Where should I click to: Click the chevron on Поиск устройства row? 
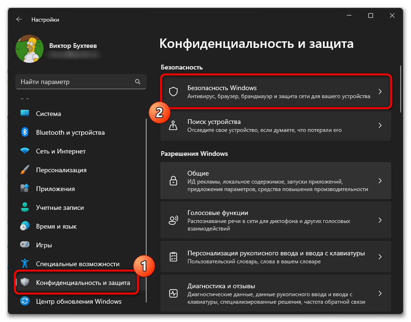(x=380, y=125)
